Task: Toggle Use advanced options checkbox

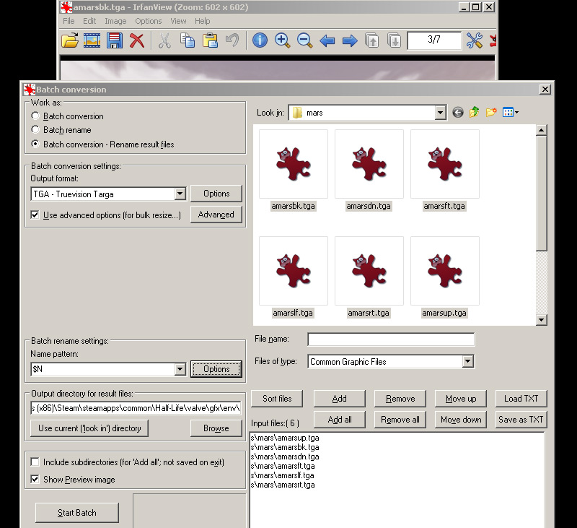Action: pos(35,215)
